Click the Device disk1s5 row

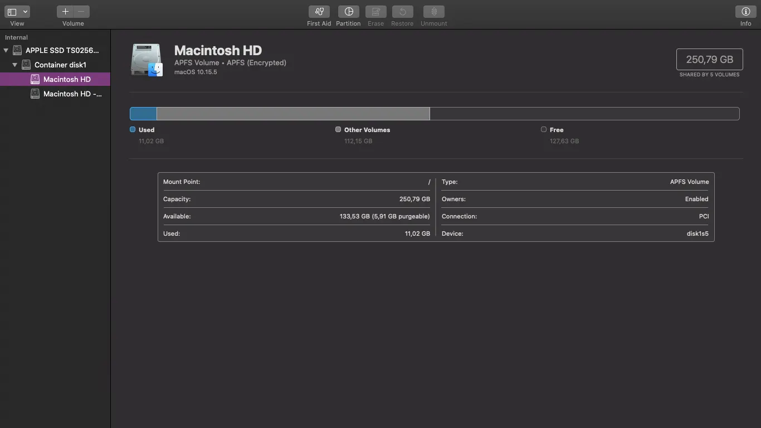point(575,234)
